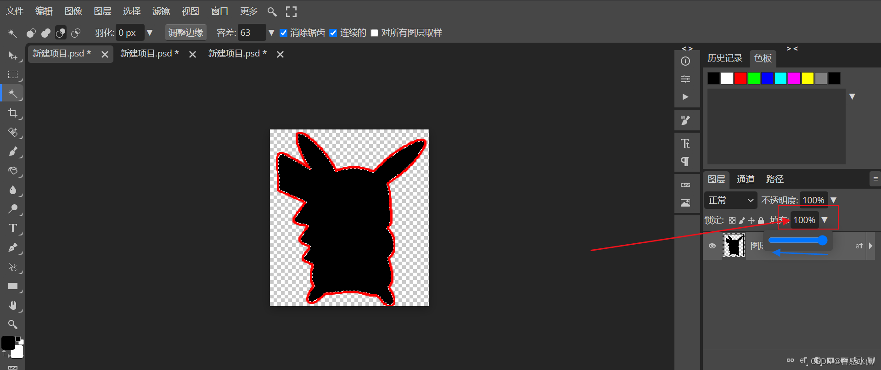Viewport: 881px width, 370px height.
Task: Select the Magic Wand tool in left toolbar
Action: click(x=12, y=94)
